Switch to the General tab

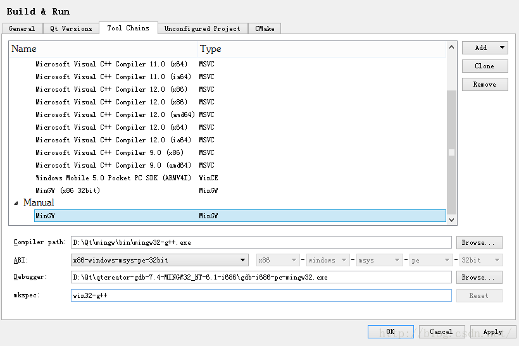coord(23,28)
